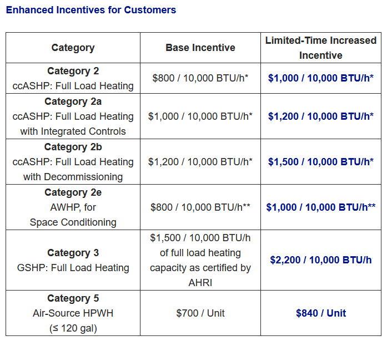This screenshot has width=387, height=341.
Task: Click the Enhanced Incentives for Customers heading
Action: click(x=91, y=10)
